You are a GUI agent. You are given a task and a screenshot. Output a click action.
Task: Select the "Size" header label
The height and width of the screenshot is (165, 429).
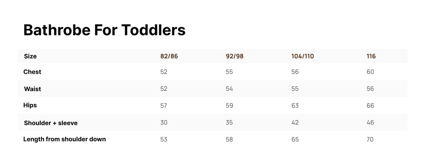click(x=30, y=56)
